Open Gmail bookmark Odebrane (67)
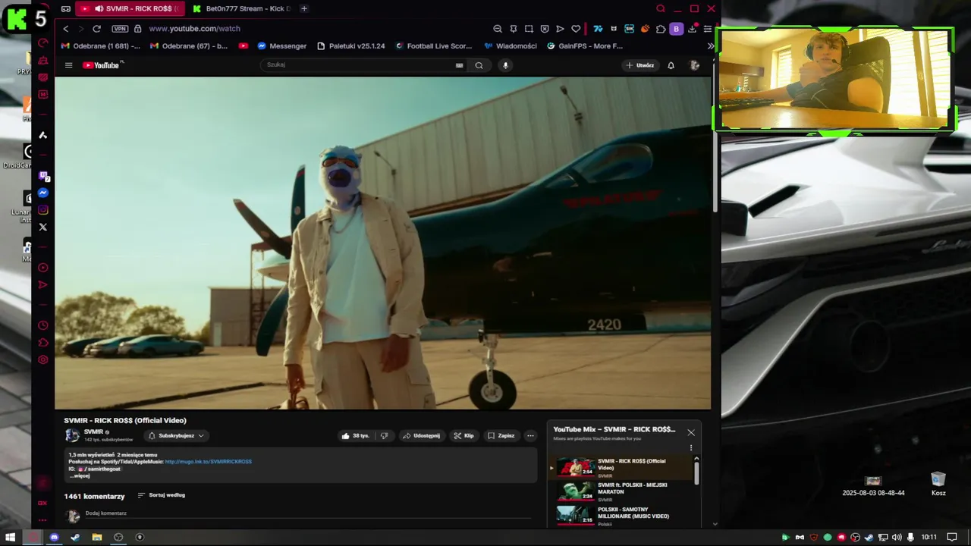 click(189, 46)
